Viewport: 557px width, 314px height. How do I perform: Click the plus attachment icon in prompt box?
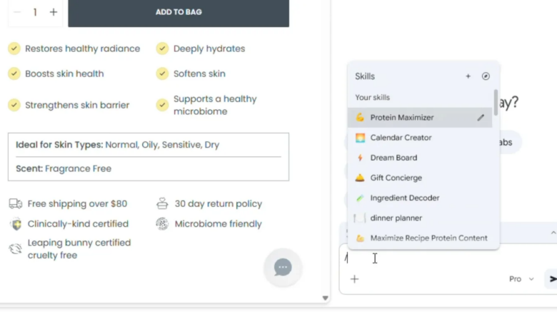(354, 279)
